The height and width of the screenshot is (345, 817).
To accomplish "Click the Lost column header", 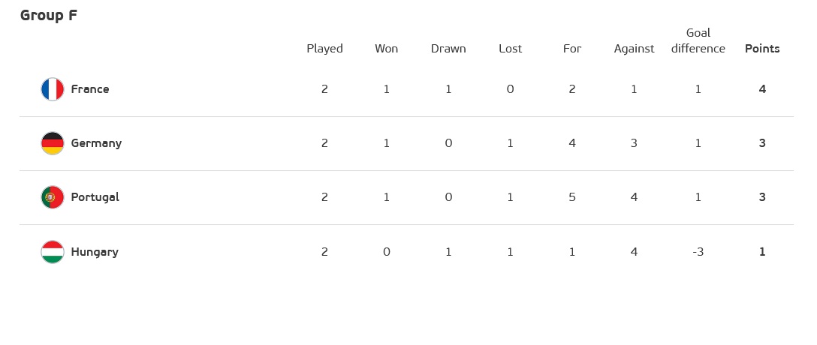I will pyautogui.click(x=510, y=49).
